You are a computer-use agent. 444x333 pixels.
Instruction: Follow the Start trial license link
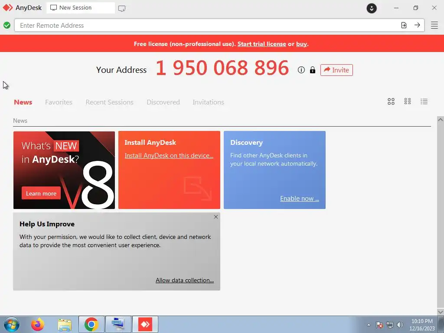tap(261, 44)
